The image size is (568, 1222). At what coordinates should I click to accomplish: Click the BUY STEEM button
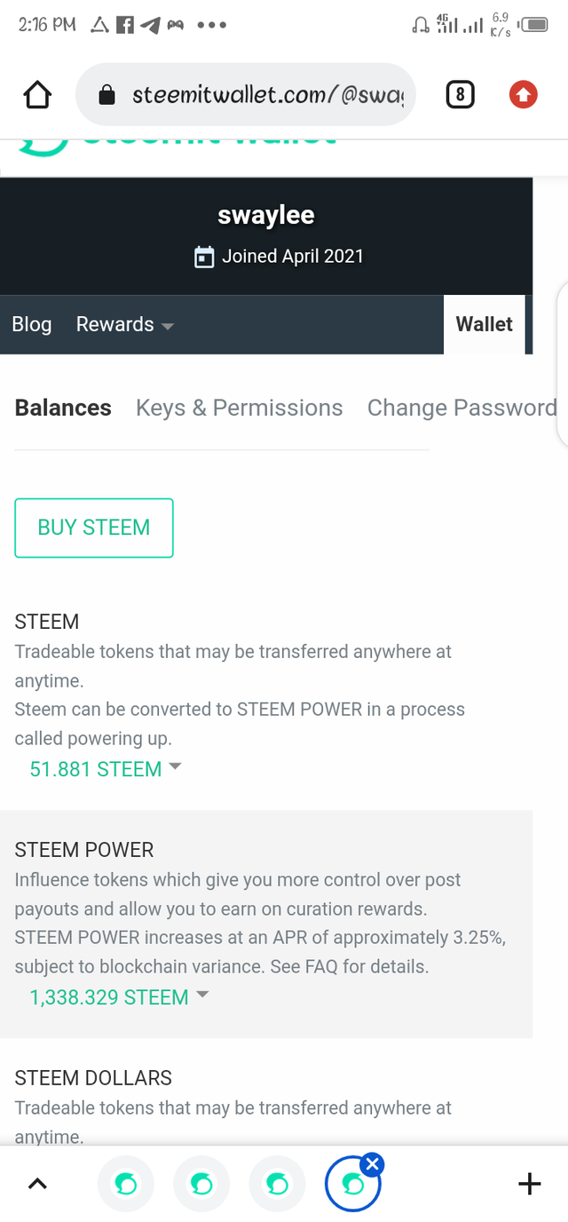94,528
